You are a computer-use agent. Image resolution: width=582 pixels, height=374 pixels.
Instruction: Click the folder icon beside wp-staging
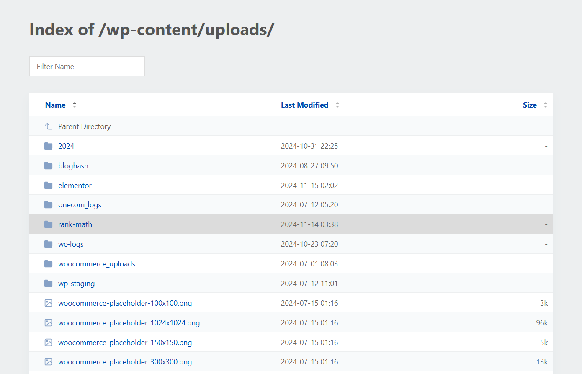coord(48,283)
